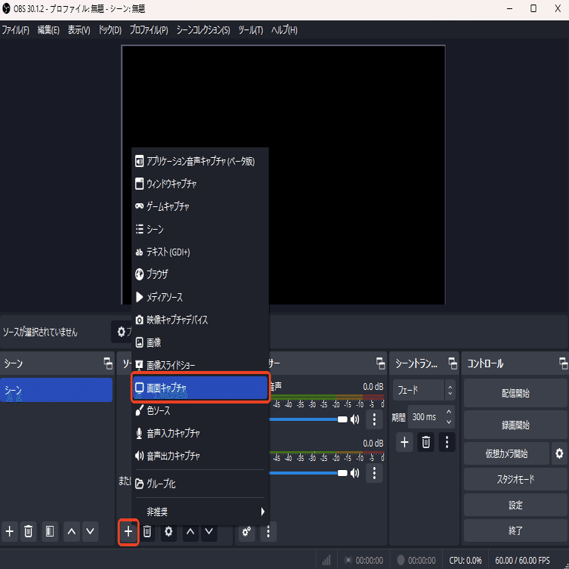Choose テキスト (GDI+) from source menu
Viewport: 569px width, 569px height.
(x=200, y=252)
